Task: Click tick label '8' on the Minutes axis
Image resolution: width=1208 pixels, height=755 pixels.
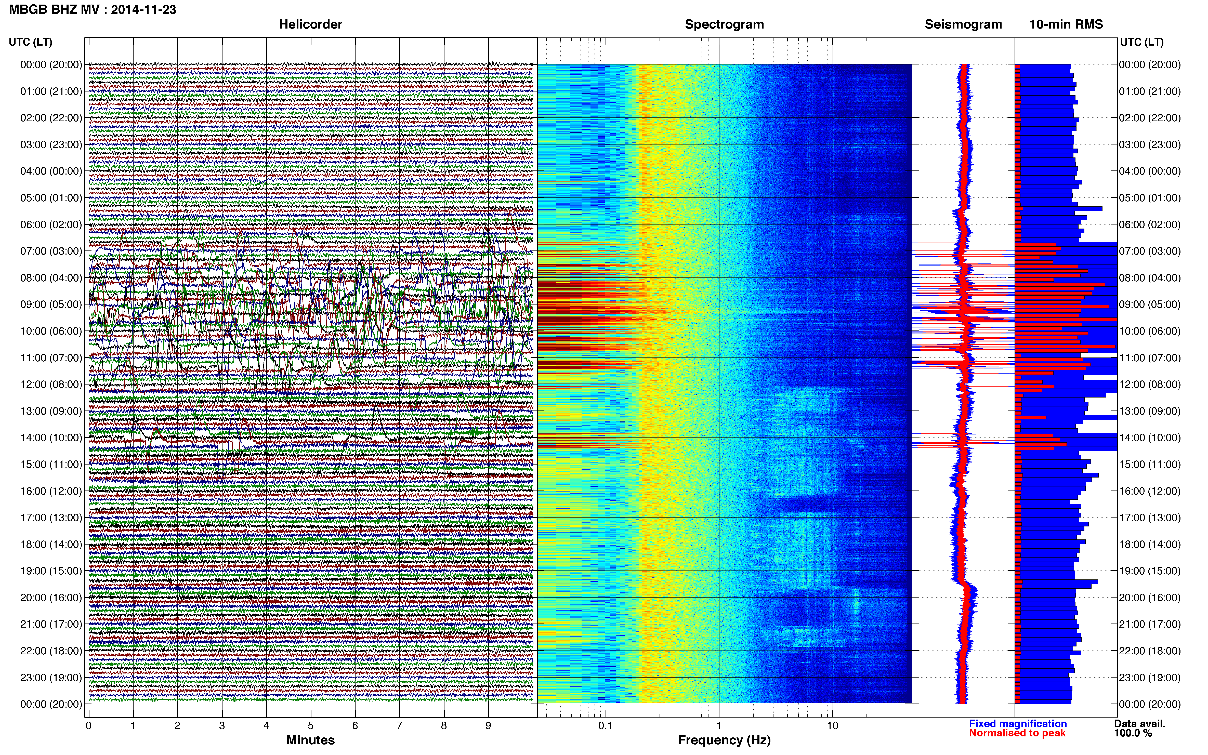Action: click(x=444, y=726)
